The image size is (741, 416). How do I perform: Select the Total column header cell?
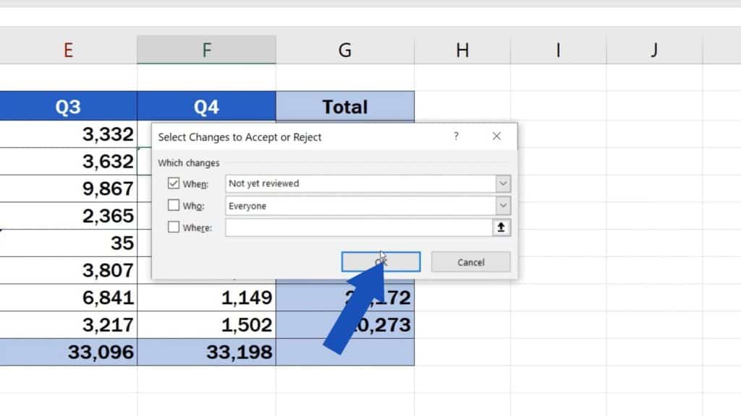pos(345,106)
